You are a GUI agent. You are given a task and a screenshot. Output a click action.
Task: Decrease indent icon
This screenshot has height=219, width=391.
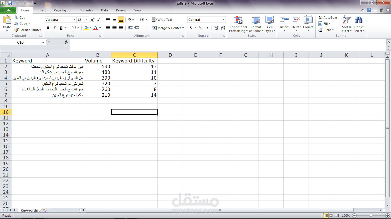[x=130, y=28]
